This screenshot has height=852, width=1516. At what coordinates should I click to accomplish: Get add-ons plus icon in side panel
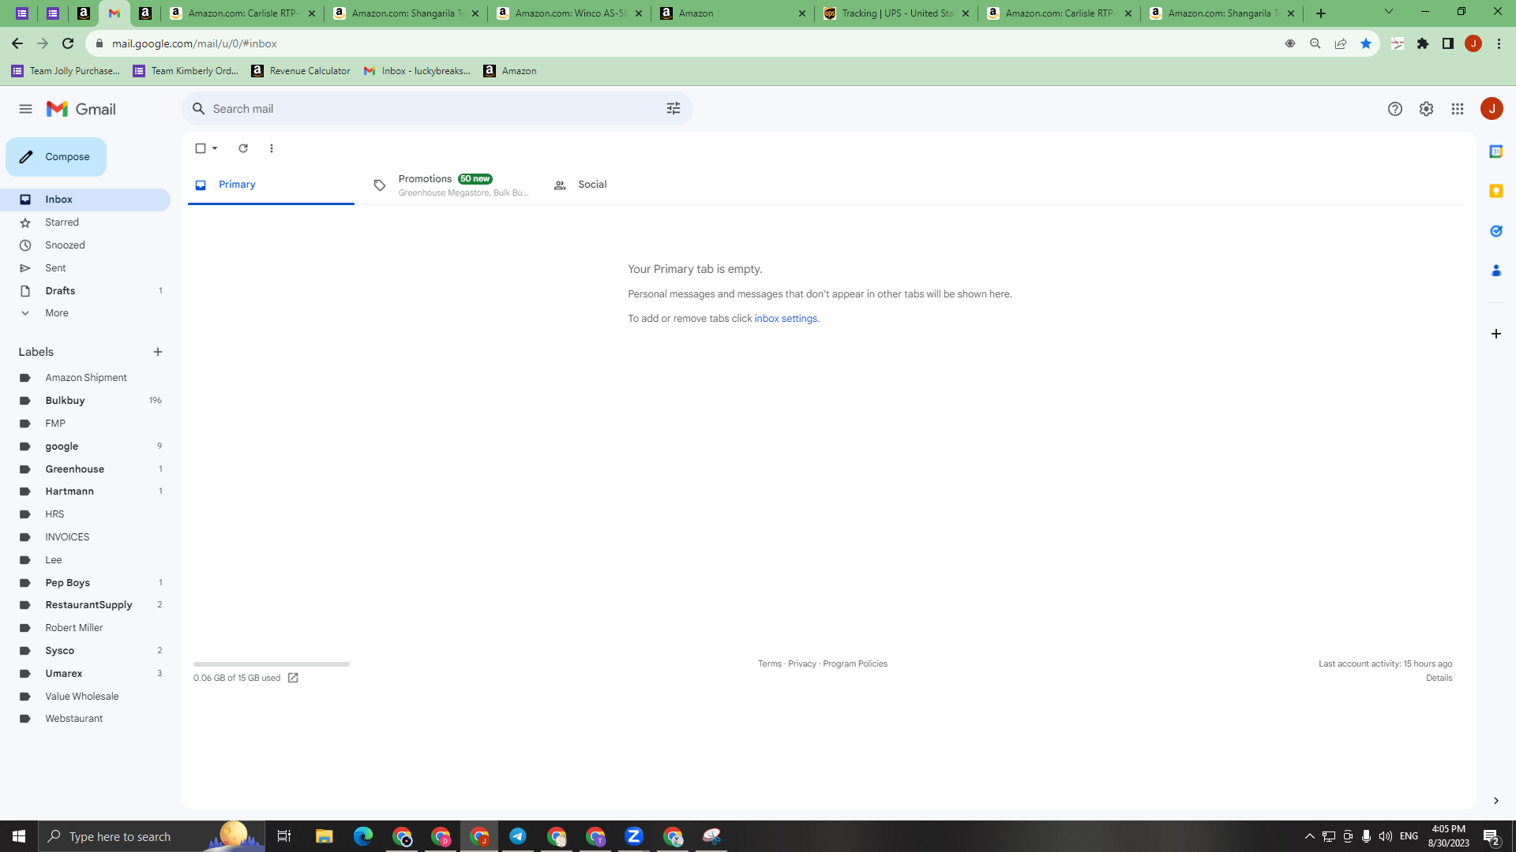tap(1495, 334)
